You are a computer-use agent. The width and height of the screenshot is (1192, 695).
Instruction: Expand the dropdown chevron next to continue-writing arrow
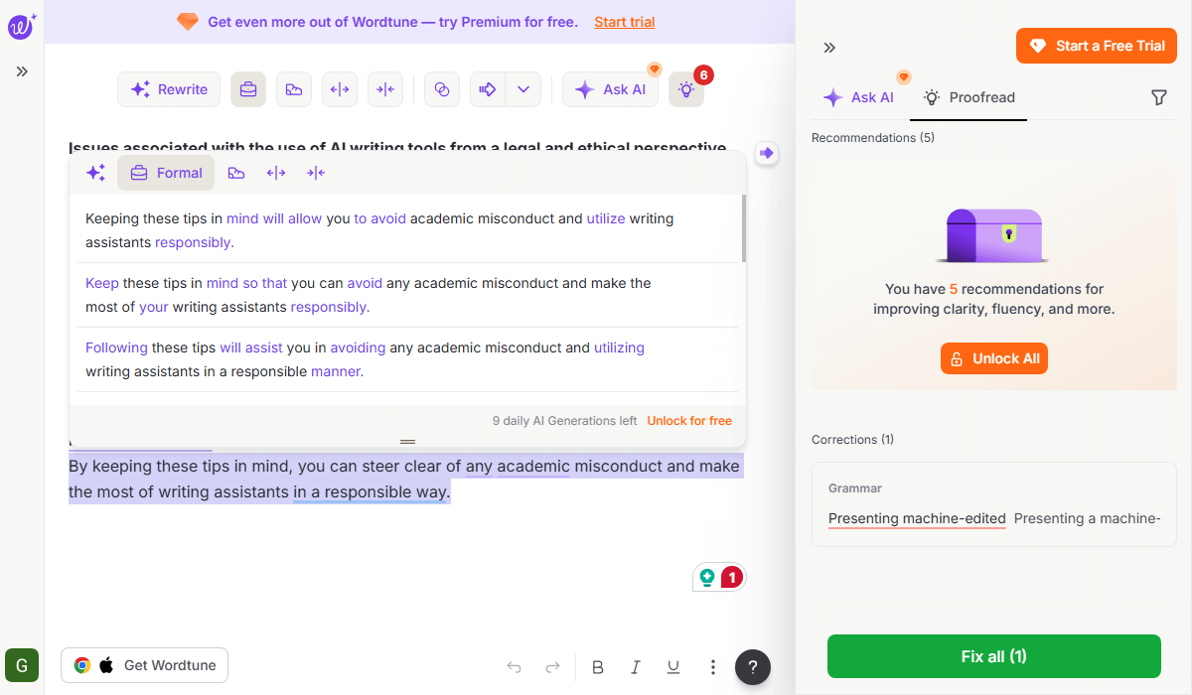tap(522, 89)
